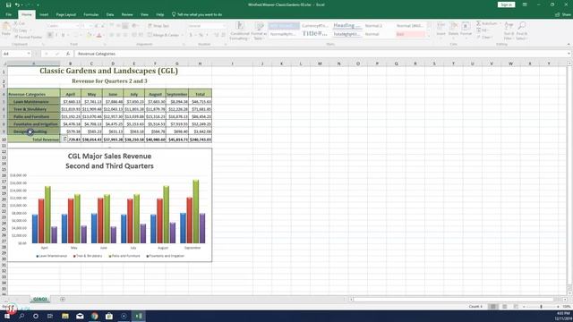Toggle Italic formatting
This screenshot has height=322, width=573.
point(56,35)
